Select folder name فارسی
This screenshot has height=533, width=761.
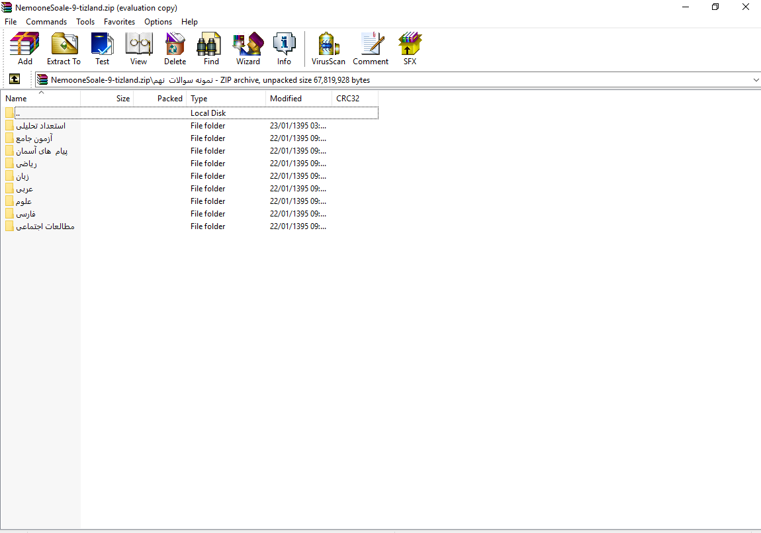coord(26,214)
